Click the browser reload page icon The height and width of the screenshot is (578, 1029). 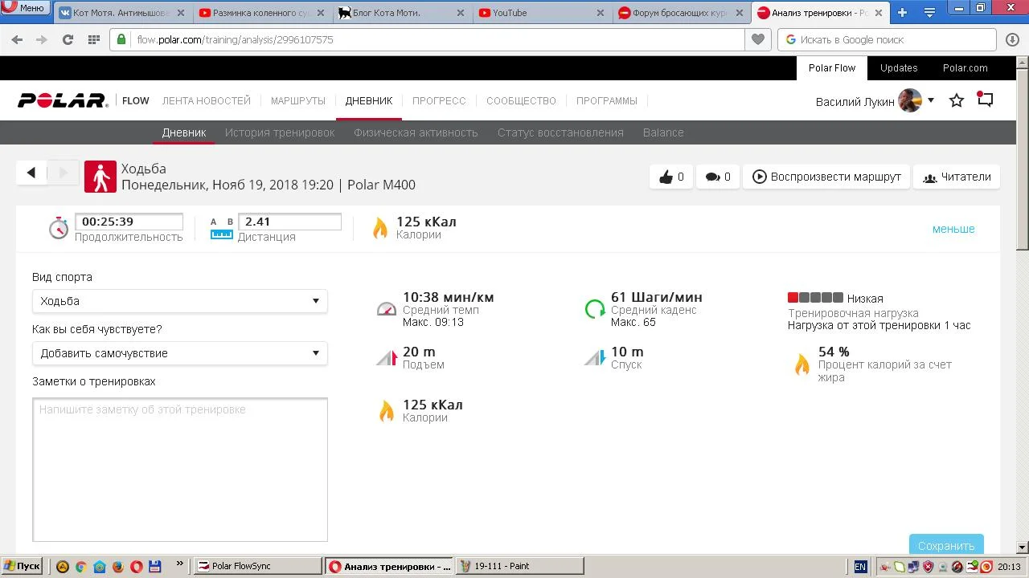(x=68, y=39)
